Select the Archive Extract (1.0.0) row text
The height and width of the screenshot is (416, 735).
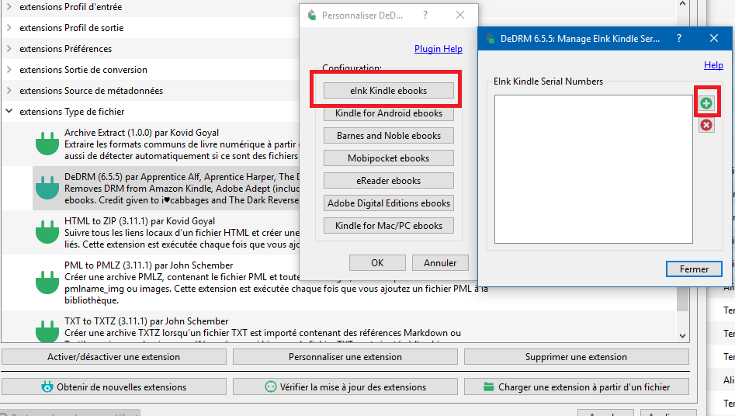[141, 133]
